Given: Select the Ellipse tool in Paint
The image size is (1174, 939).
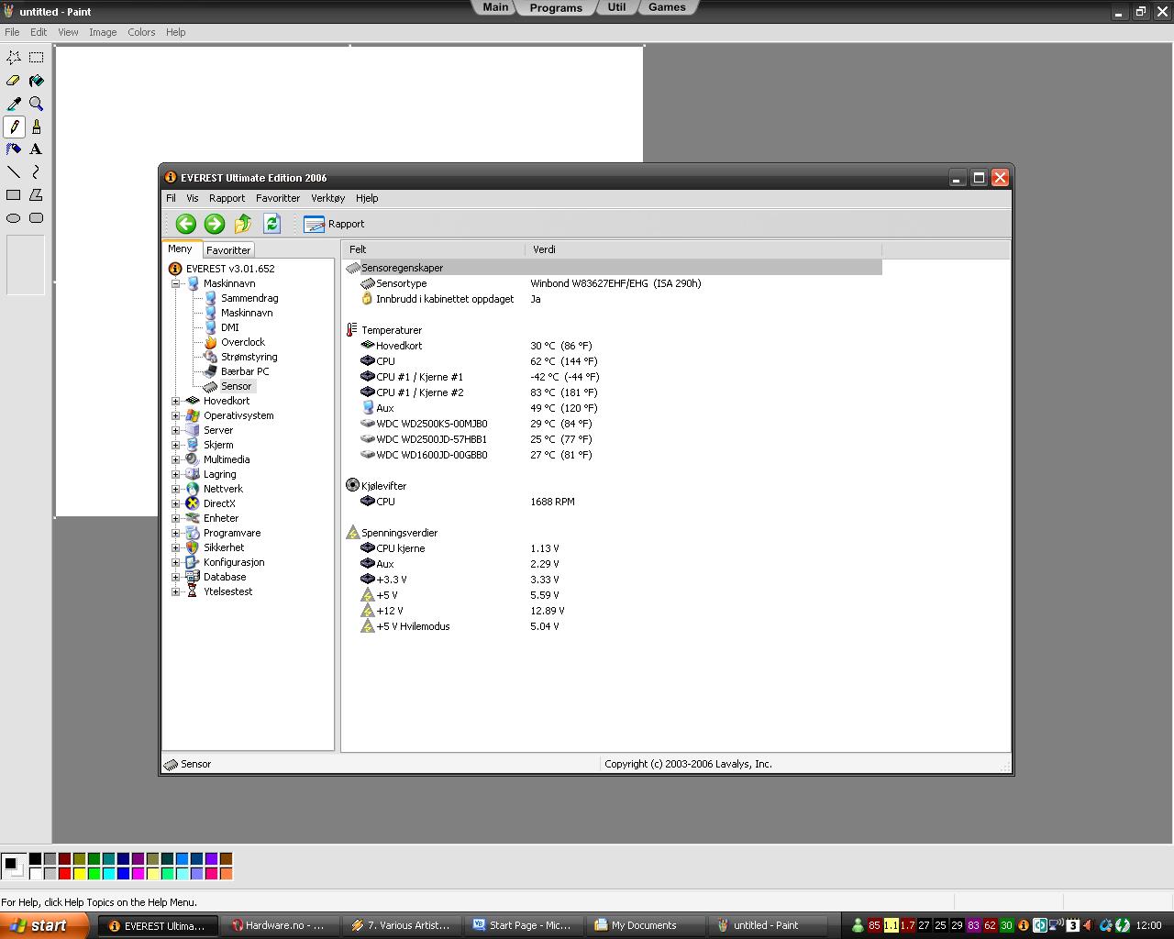Looking at the screenshot, I should coord(14,218).
